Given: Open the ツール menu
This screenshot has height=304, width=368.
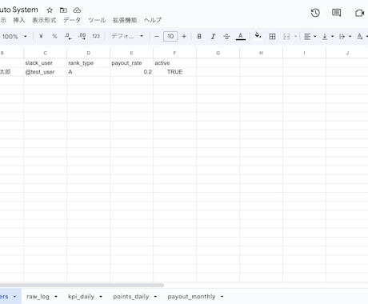Looking at the screenshot, I should click(x=97, y=20).
